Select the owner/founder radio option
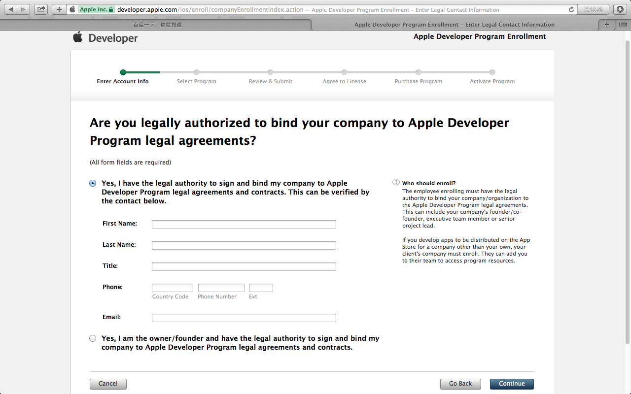631x394 pixels. click(93, 338)
